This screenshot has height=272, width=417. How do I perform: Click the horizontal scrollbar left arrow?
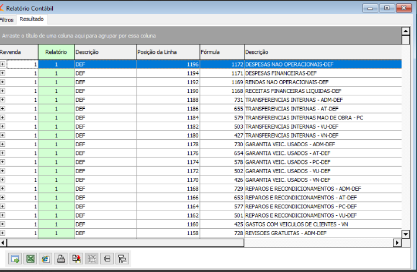(3, 243)
